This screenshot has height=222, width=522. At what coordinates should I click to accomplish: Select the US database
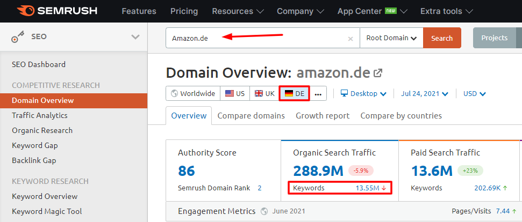[235, 94]
